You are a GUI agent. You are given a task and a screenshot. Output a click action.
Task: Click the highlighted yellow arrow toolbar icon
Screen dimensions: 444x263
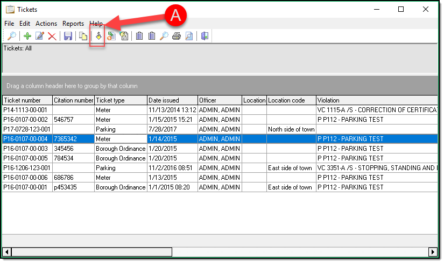(98, 36)
